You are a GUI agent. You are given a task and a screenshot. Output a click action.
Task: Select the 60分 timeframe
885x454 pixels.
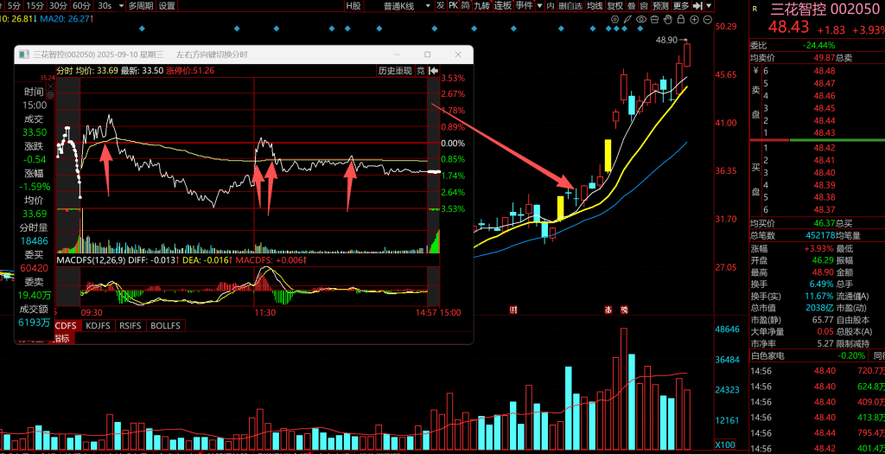(x=81, y=5)
